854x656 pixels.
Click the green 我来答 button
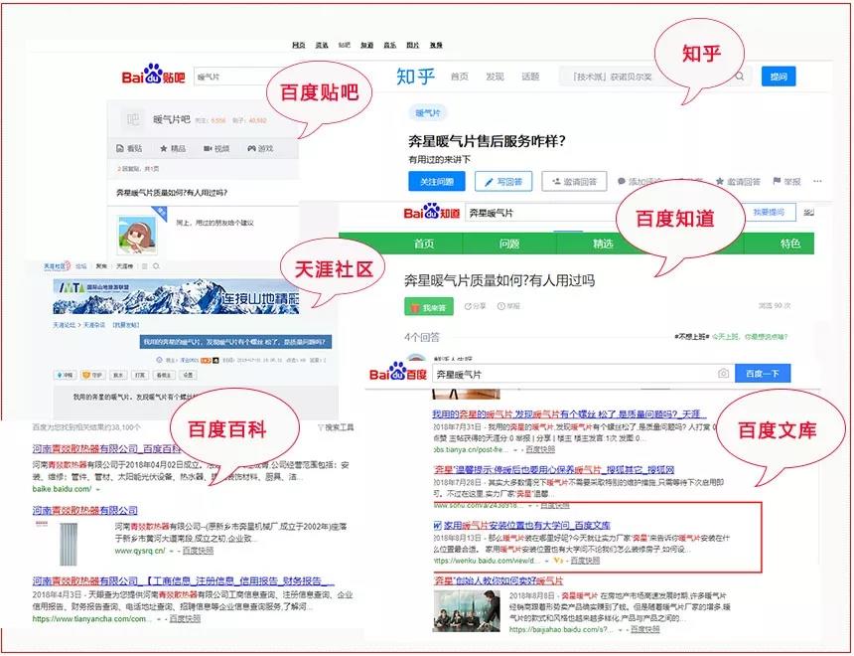(429, 307)
